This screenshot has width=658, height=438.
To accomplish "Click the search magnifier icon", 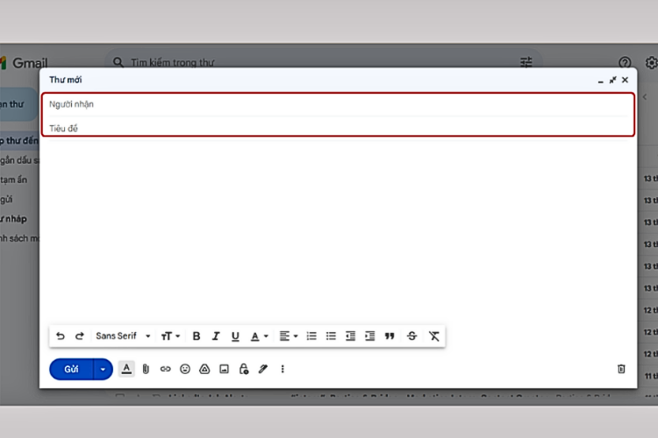I will click(118, 62).
